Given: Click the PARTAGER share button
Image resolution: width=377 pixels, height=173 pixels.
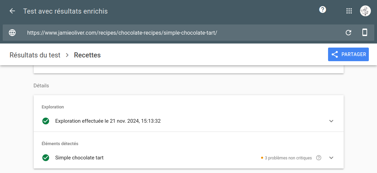Looking at the screenshot, I should point(348,54).
